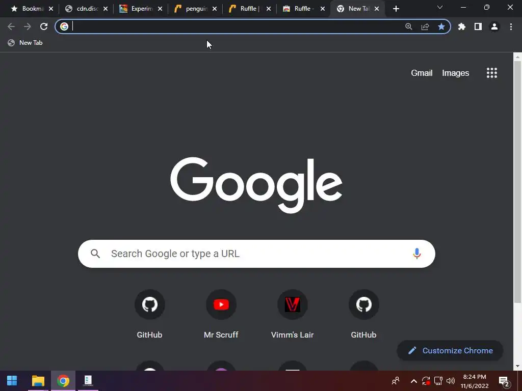Expand the tab search chevron
Viewport: 522px width, 391px height.
(x=440, y=7)
